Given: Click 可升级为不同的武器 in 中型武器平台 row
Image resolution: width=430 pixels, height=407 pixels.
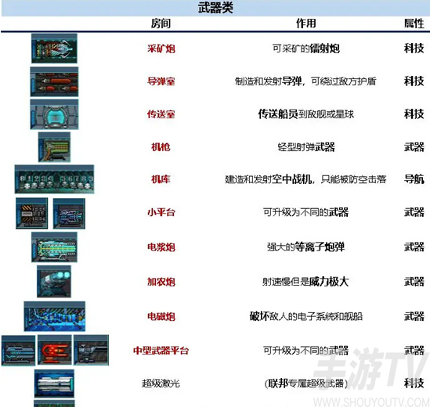Looking at the screenshot, I should click(x=306, y=351).
